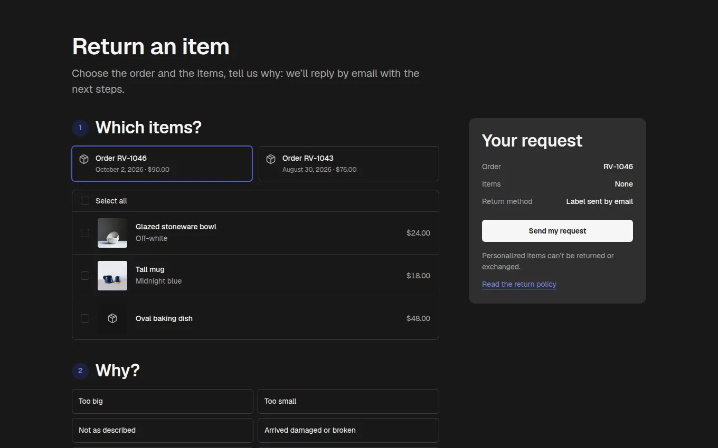Click the Send my request button
The height and width of the screenshot is (448, 718).
pyautogui.click(x=558, y=231)
